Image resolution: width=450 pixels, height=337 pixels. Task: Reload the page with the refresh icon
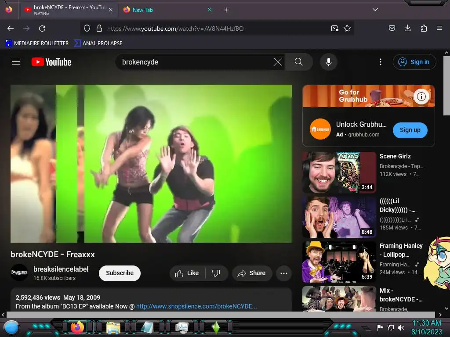(42, 29)
